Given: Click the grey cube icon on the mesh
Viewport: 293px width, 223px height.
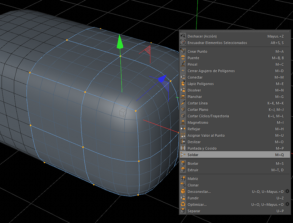Looking at the screenshot, I should click(123, 112).
